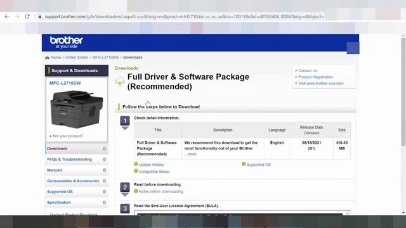Viewport: 406px width, 228px height.
Task: Open FAQs & Troubleshooting menu item
Action: 77,160
